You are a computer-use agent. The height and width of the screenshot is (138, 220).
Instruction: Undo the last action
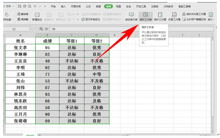(x=35, y=6)
